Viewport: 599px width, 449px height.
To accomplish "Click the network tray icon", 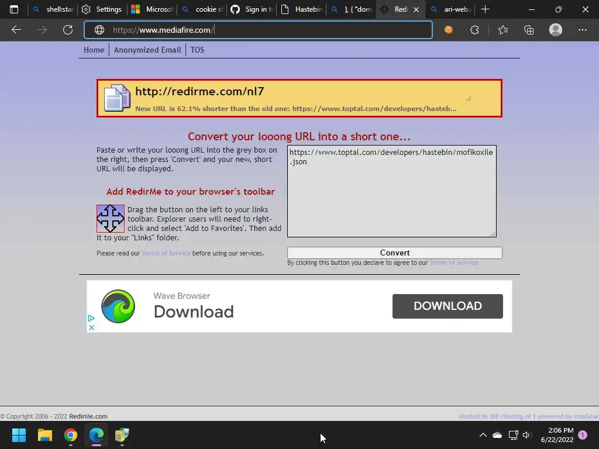I will click(x=513, y=435).
